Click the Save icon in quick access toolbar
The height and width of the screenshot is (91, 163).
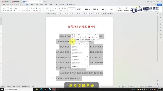tap(8, 5)
